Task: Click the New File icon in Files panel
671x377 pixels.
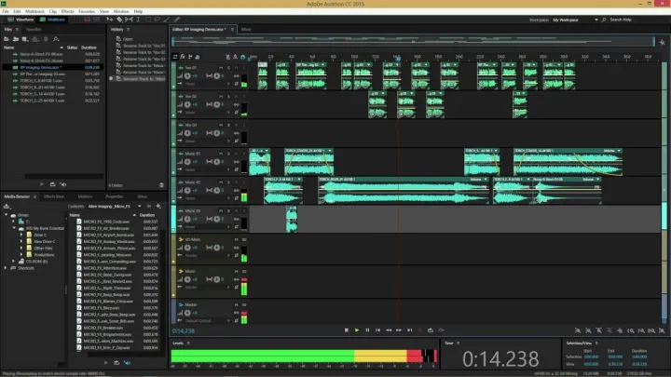Action: click(x=25, y=39)
